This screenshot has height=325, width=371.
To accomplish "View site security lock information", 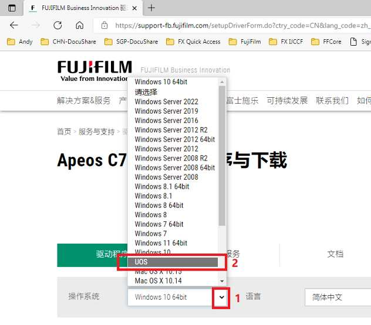I will [104, 25].
